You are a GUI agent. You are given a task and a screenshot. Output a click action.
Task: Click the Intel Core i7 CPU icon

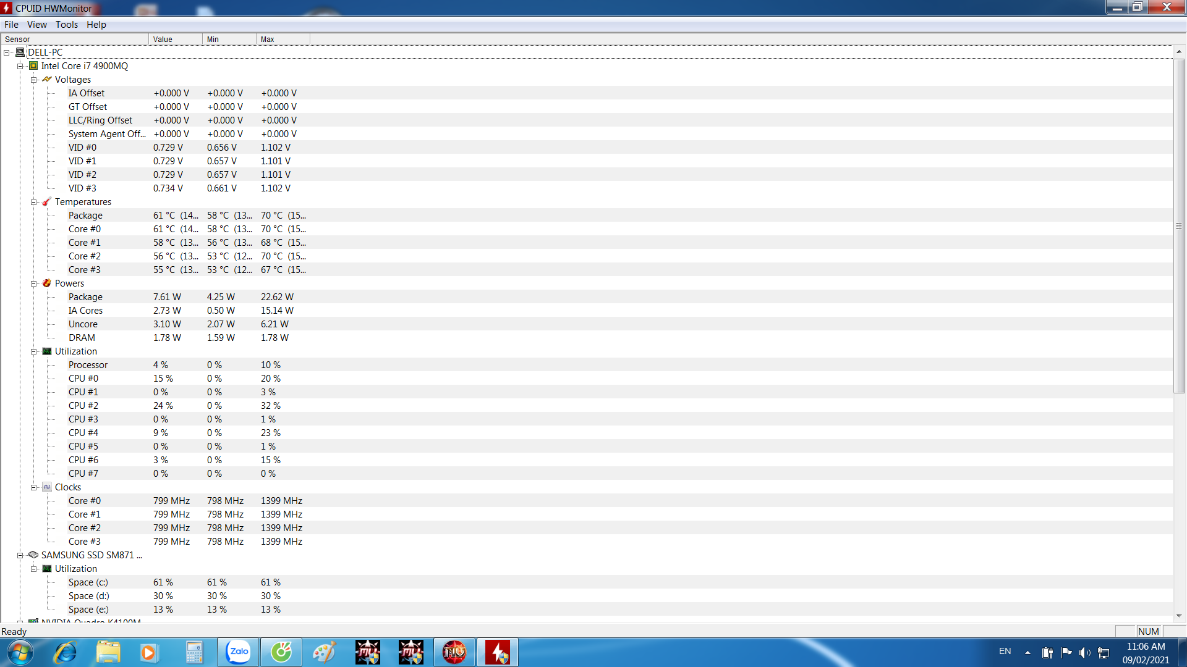coord(33,66)
